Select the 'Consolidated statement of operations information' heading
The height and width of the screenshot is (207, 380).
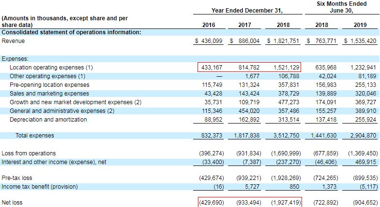pos(72,32)
